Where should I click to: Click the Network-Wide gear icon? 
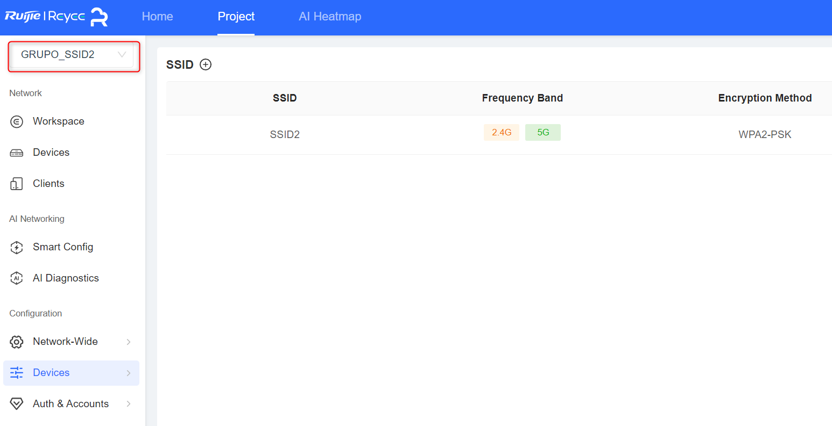pyautogui.click(x=17, y=342)
